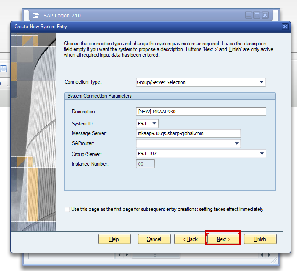The height and width of the screenshot is (271, 297).
Task: Go back with the < Back button
Action: coord(190,239)
